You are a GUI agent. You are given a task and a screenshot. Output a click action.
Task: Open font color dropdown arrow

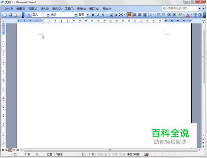click(x=191, y=15)
